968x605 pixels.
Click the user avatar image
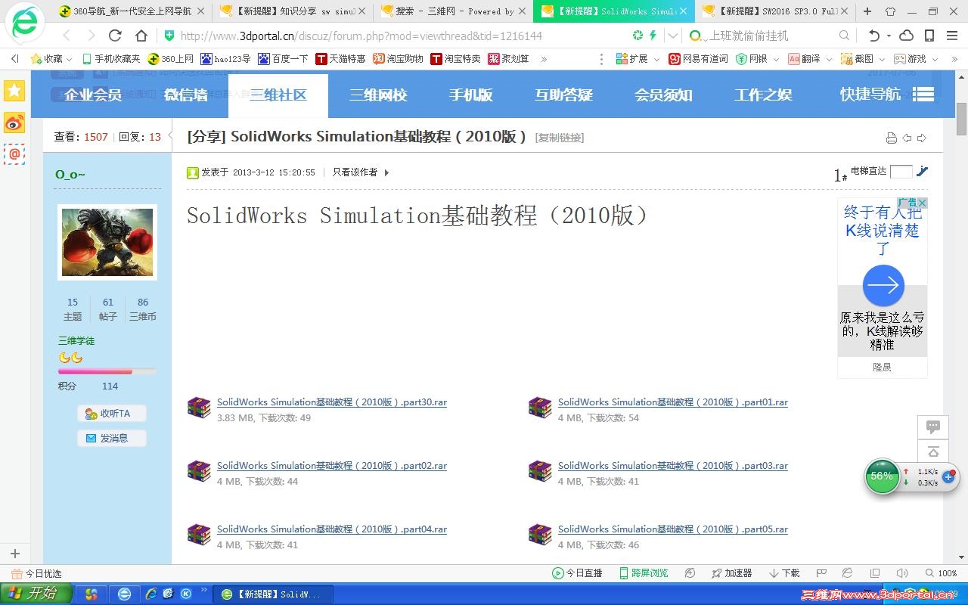(107, 242)
